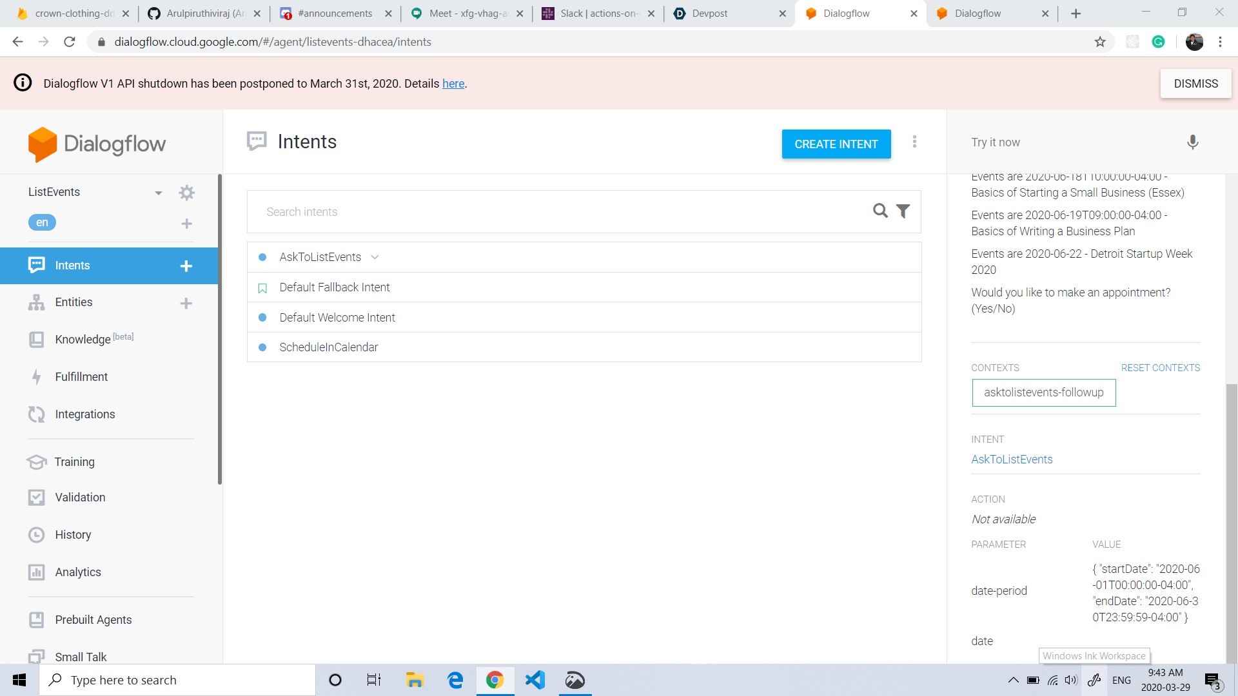Open Fulfillment in the sidebar
Image resolution: width=1238 pixels, height=696 pixels.
coord(81,377)
